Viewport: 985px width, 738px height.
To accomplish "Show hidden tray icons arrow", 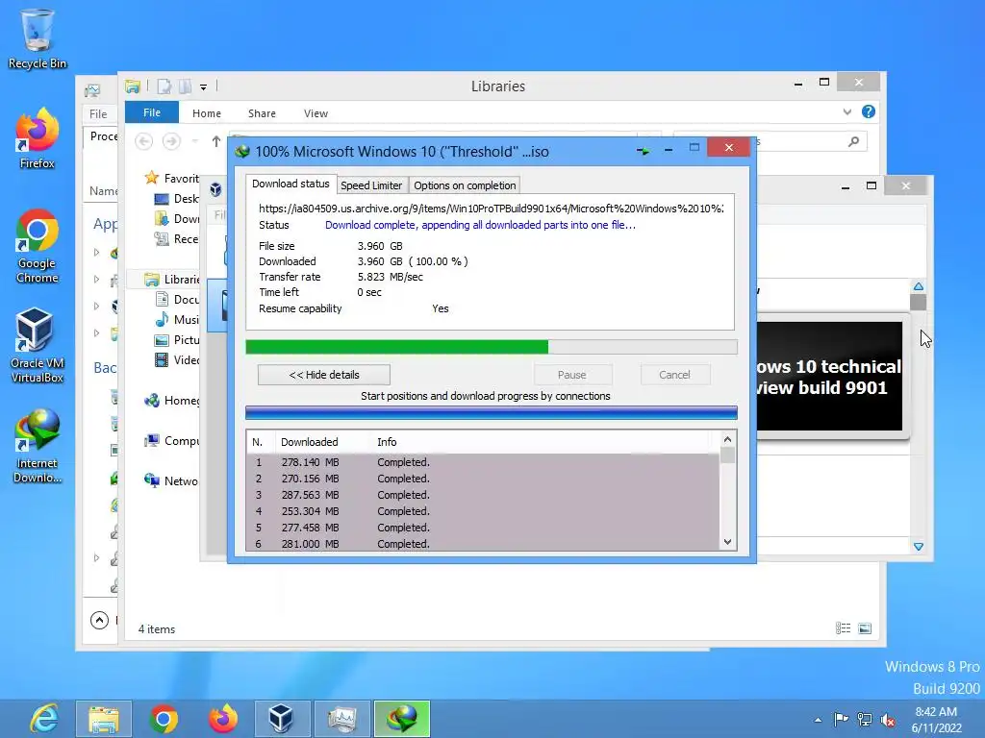I will pyautogui.click(x=818, y=720).
